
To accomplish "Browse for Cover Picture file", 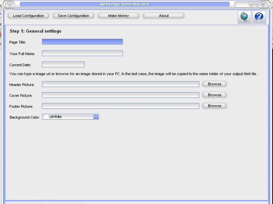I will [214, 95].
